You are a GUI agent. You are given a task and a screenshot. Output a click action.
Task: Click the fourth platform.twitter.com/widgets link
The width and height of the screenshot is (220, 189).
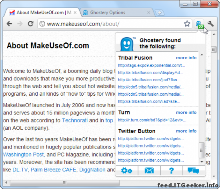(x=151, y=160)
